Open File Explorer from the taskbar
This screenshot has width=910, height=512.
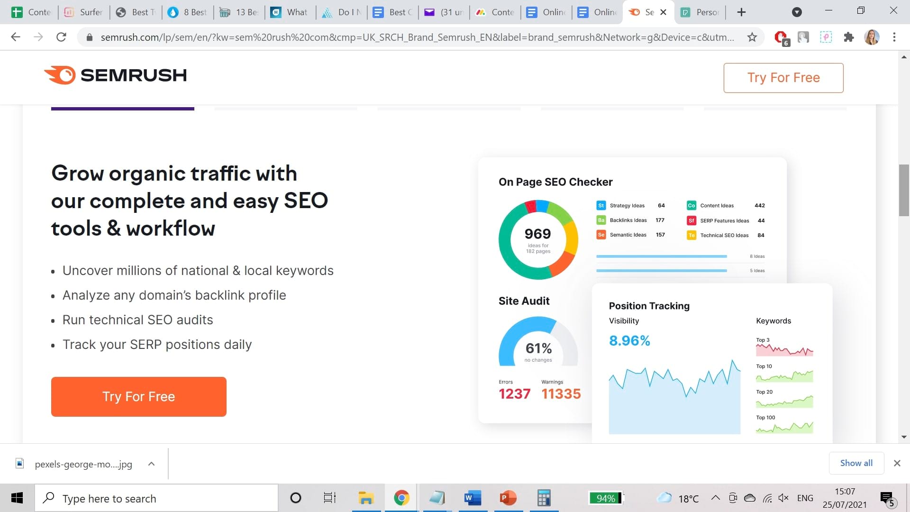[366, 498]
